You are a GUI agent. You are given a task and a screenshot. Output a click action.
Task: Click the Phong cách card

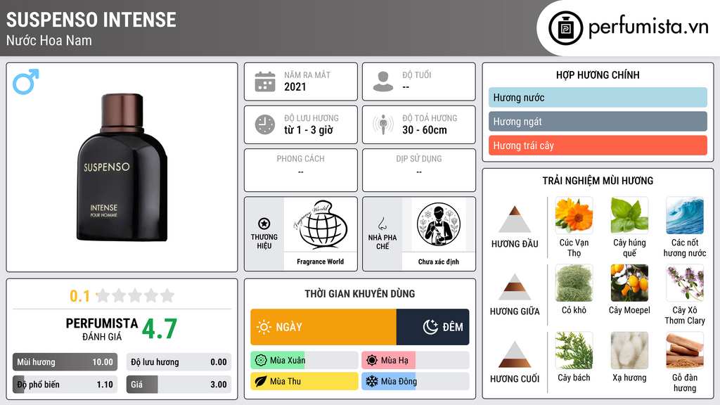click(301, 170)
